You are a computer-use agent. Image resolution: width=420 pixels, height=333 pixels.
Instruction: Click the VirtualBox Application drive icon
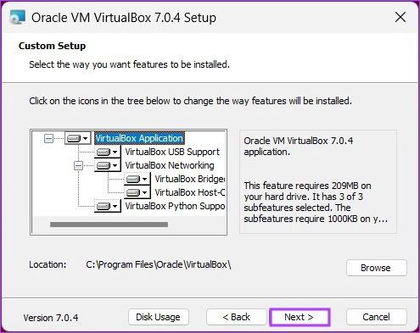pyautogui.click(x=74, y=138)
